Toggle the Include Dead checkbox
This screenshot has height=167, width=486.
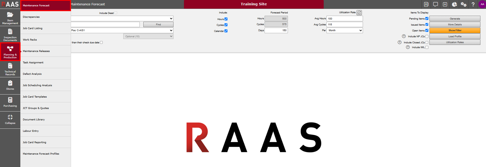(x=116, y=13)
